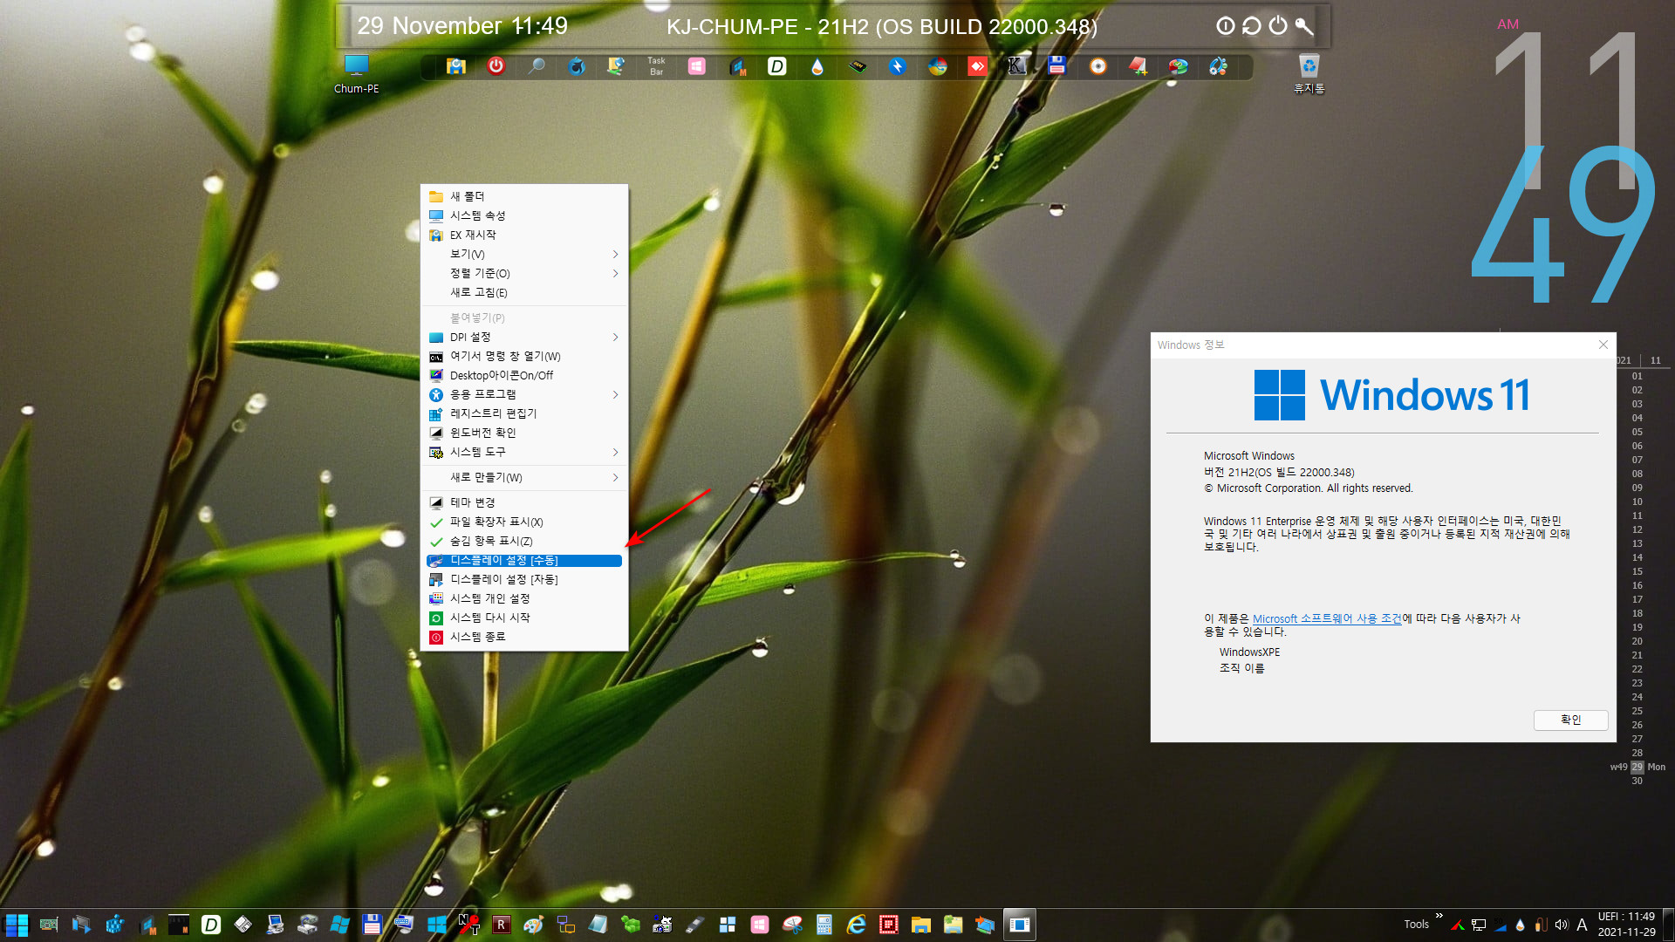
Task: Select 윈도버전 확인 in the context menu
Action: (x=523, y=433)
